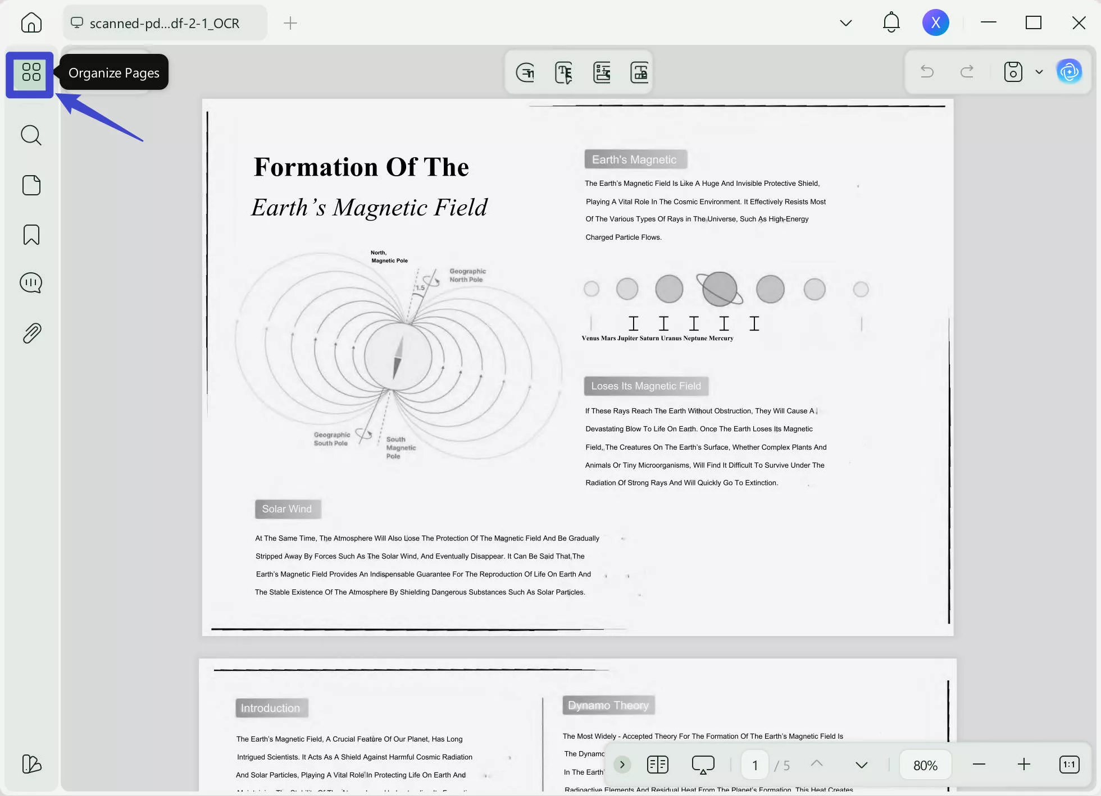This screenshot has width=1101, height=796.
Task: Click the page number input box
Action: pyautogui.click(x=754, y=765)
